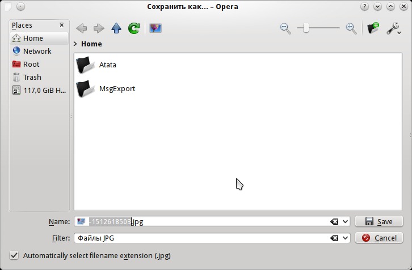Go to parent folder with up arrow
Image resolution: width=412 pixels, height=270 pixels.
click(x=116, y=28)
